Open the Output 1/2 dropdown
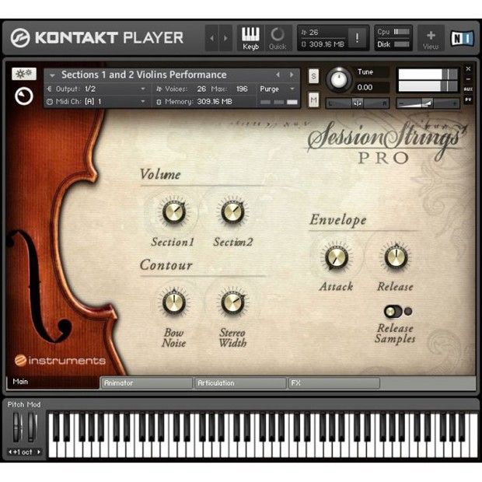Image resolution: width=482 pixels, height=482 pixels. [97, 89]
